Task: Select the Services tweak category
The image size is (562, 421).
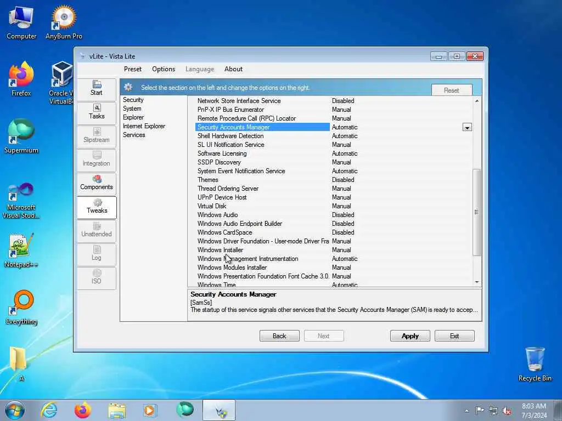Action: point(134,135)
